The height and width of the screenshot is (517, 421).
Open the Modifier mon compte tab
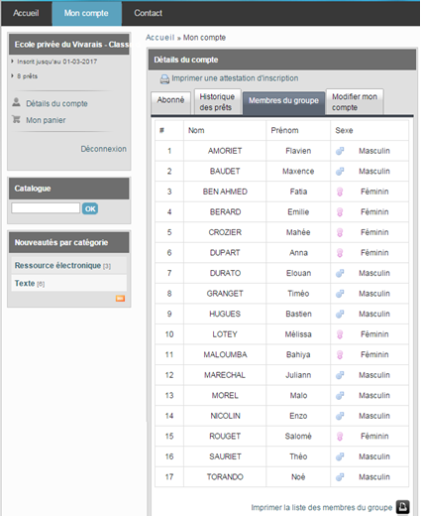coord(355,102)
